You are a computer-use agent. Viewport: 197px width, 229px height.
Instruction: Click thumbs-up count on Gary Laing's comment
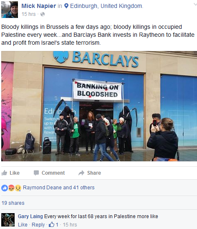[53, 224]
